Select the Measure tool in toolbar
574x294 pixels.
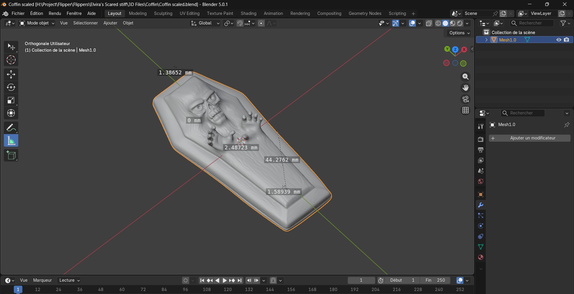click(11, 141)
